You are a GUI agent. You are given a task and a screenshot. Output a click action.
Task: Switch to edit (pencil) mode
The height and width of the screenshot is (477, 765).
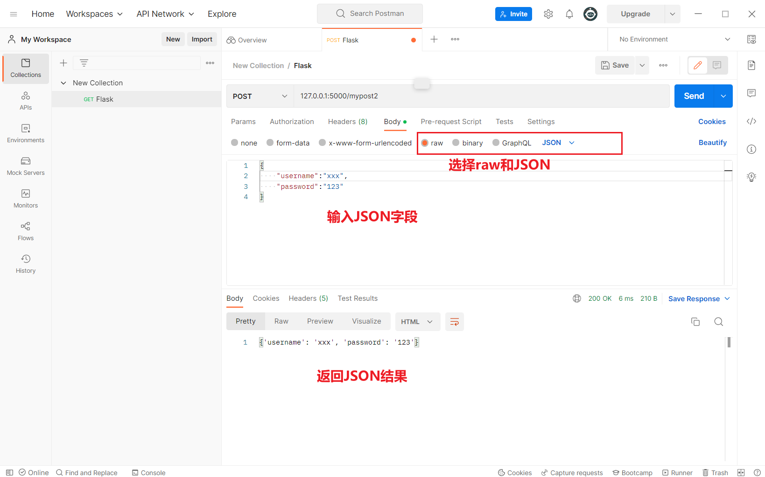point(698,65)
